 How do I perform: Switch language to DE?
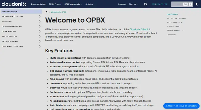click(166, 4)
